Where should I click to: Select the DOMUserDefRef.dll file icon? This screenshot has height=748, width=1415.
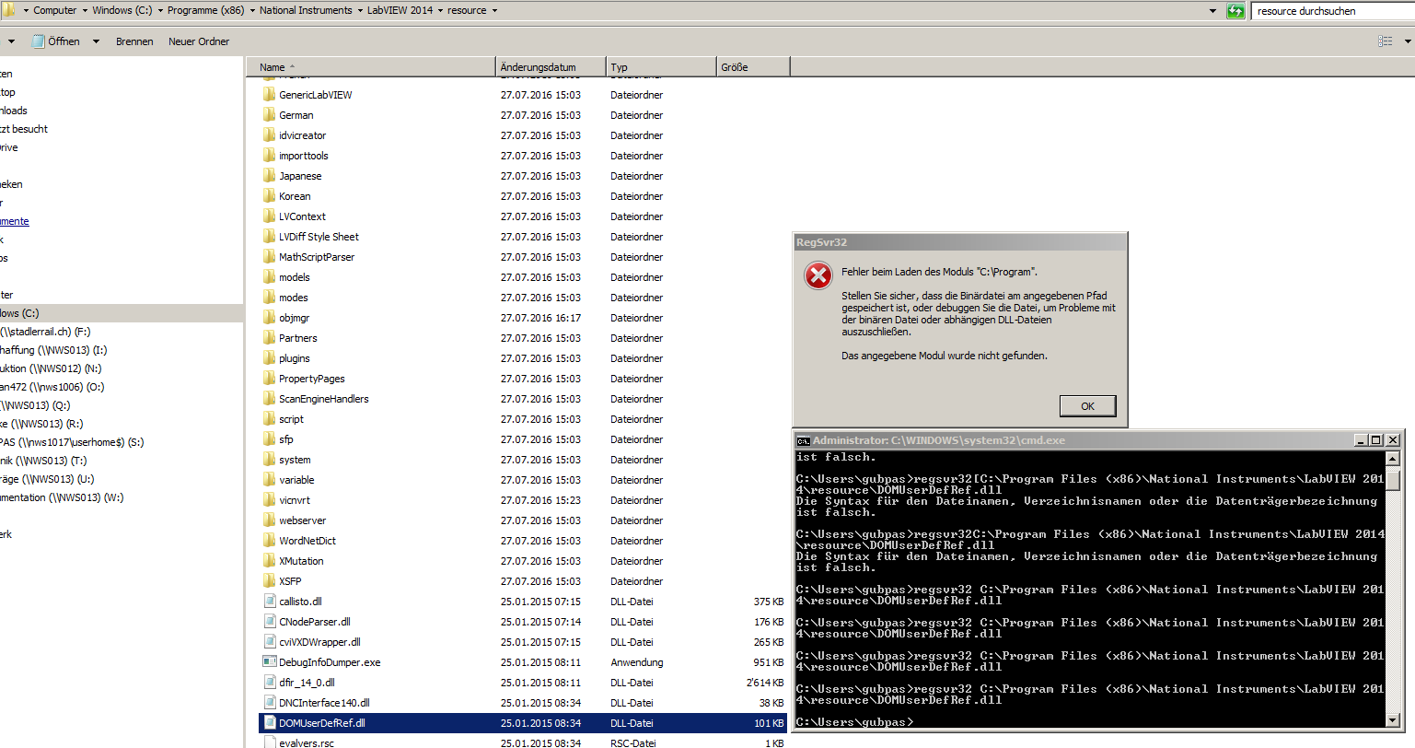270,723
